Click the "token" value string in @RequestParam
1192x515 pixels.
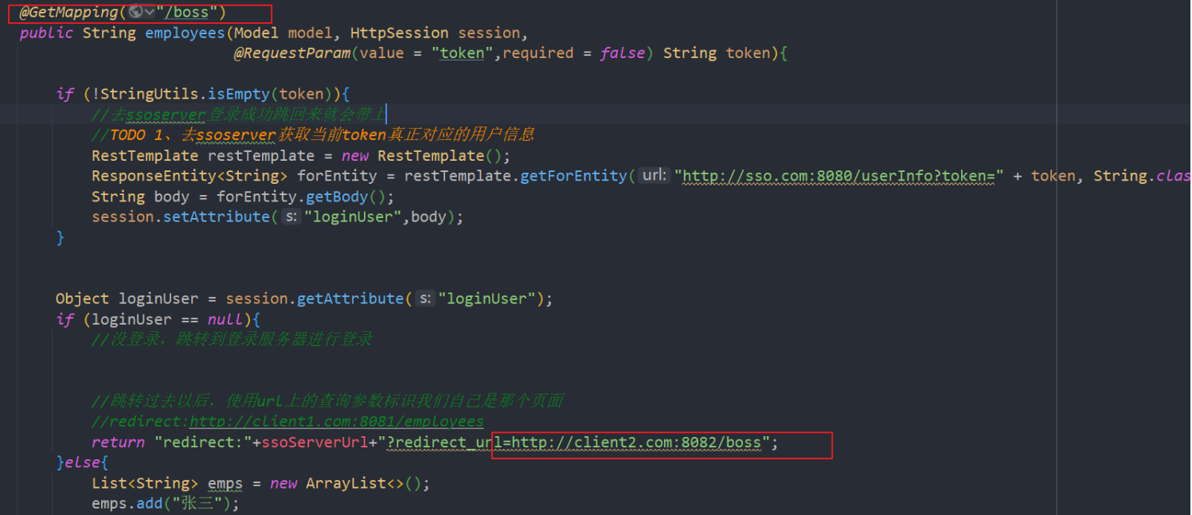coord(462,53)
